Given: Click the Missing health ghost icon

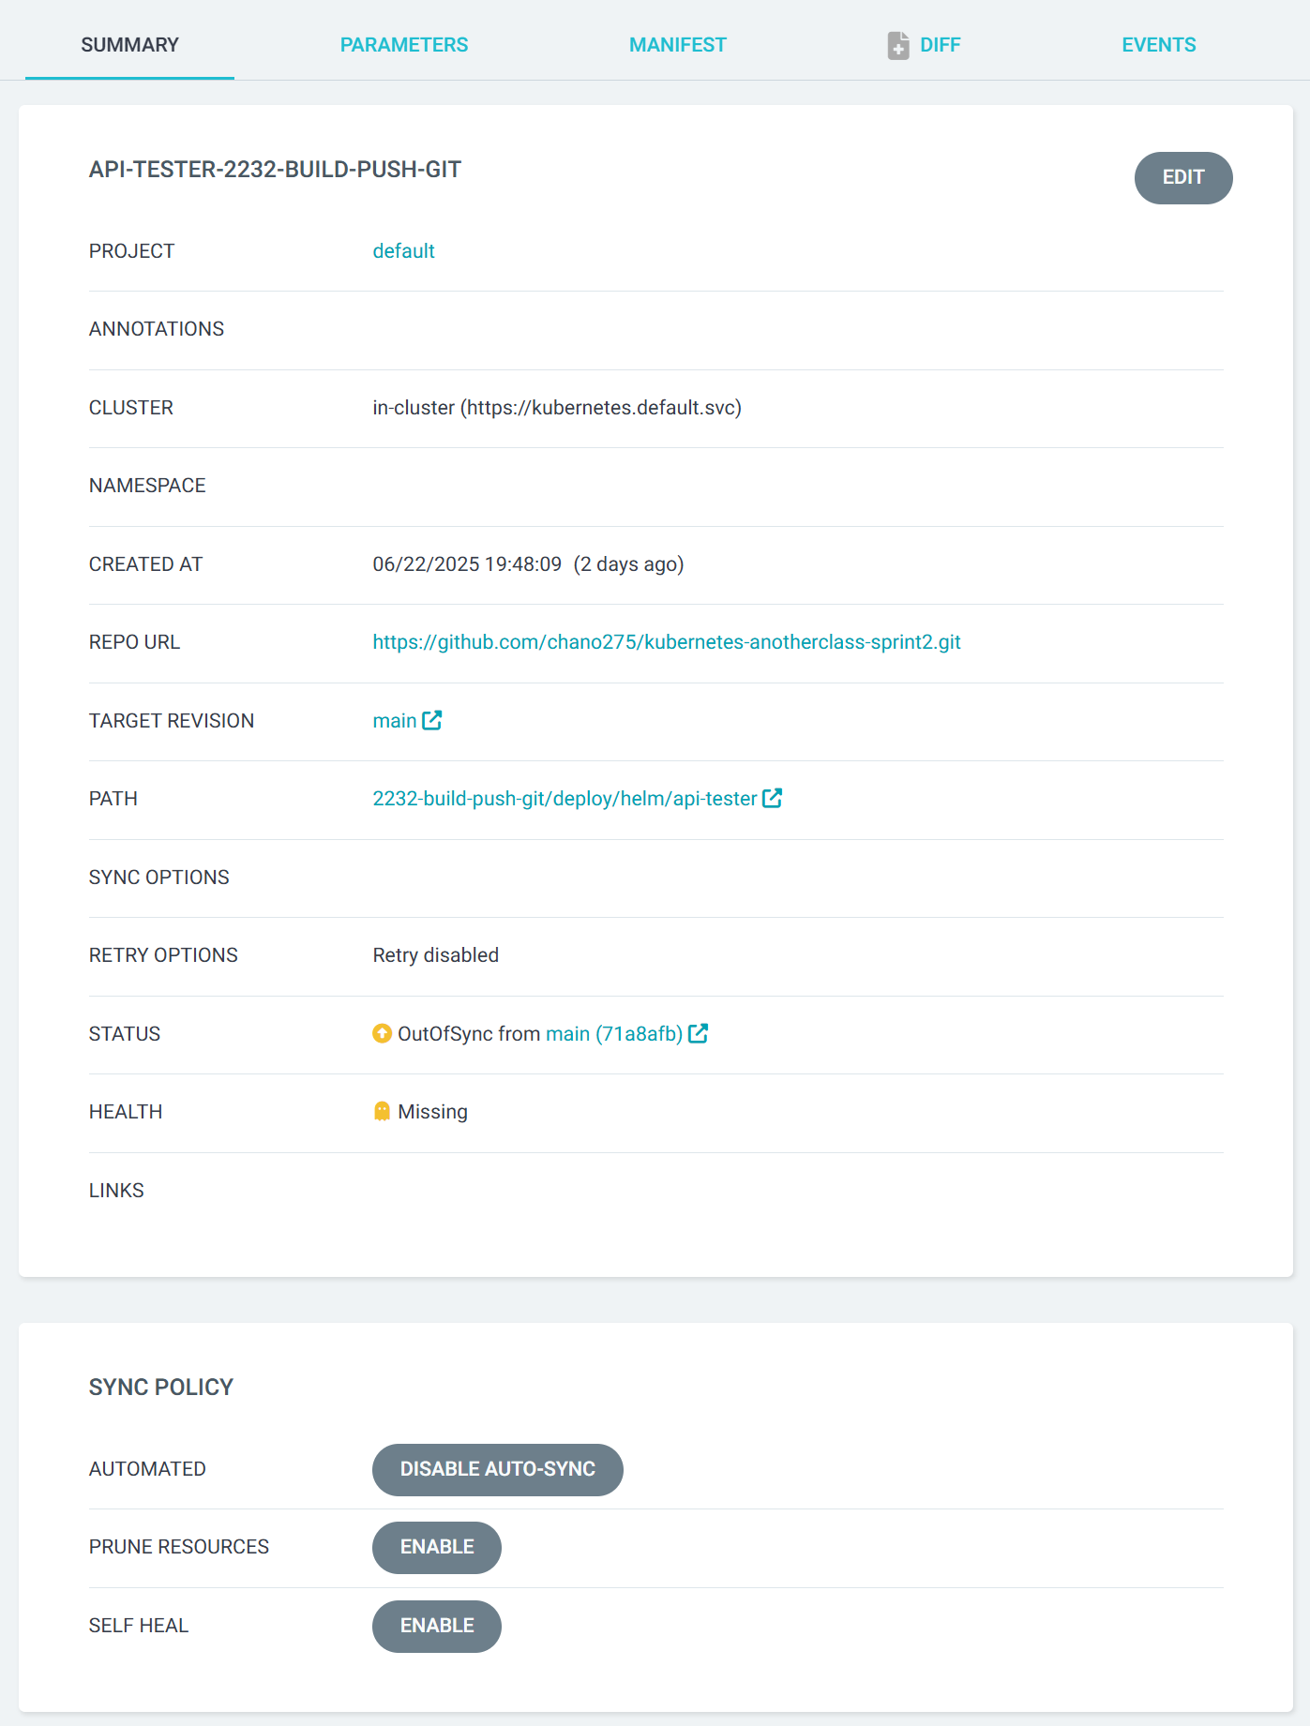Looking at the screenshot, I should pos(382,1111).
